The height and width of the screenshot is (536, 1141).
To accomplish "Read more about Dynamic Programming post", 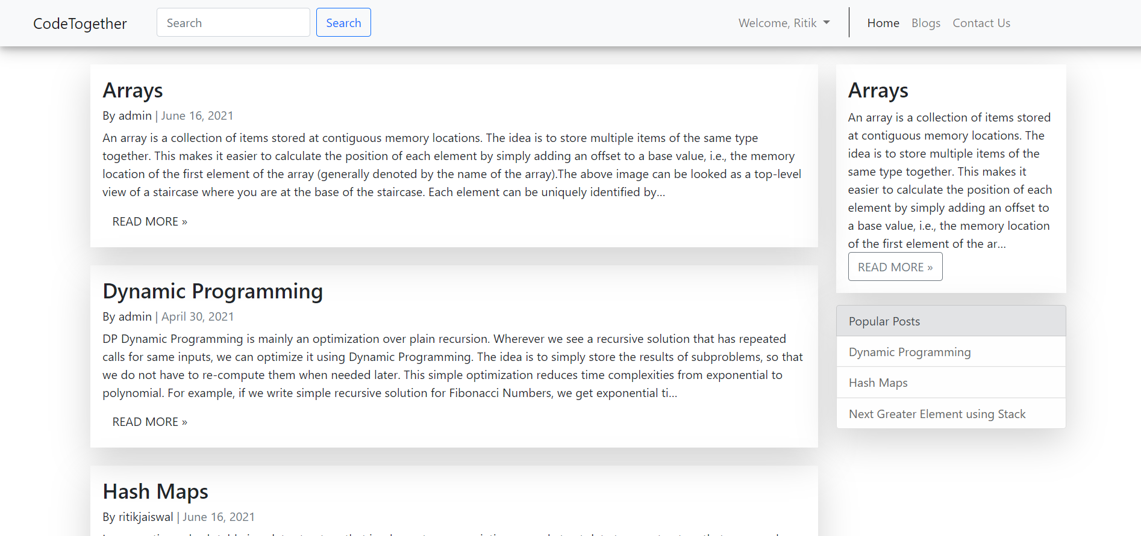I will [149, 422].
